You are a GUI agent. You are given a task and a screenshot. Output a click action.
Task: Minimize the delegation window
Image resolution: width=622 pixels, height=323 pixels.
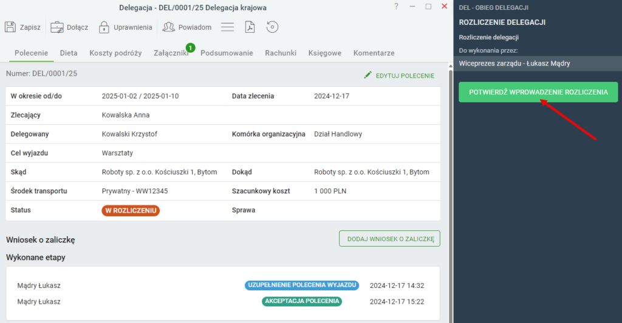(412, 6)
